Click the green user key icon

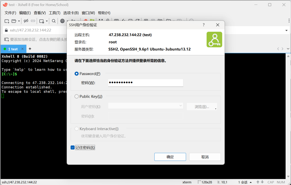[x=214, y=39]
